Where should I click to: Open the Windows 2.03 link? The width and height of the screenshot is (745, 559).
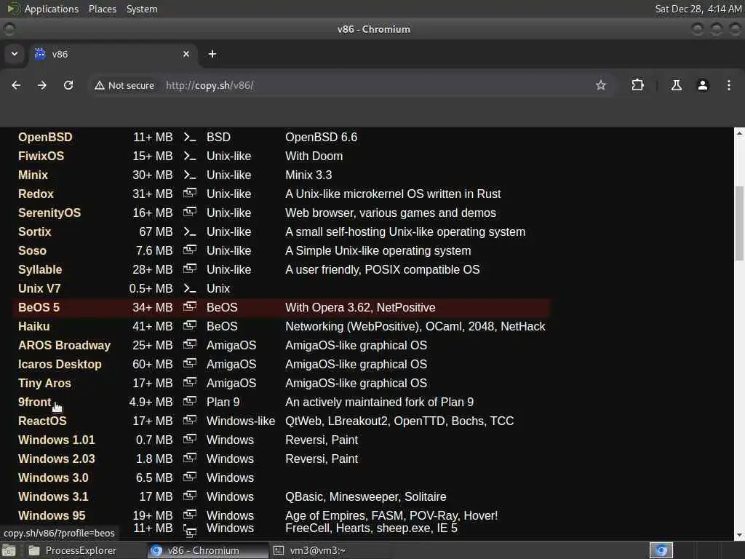[x=57, y=459]
